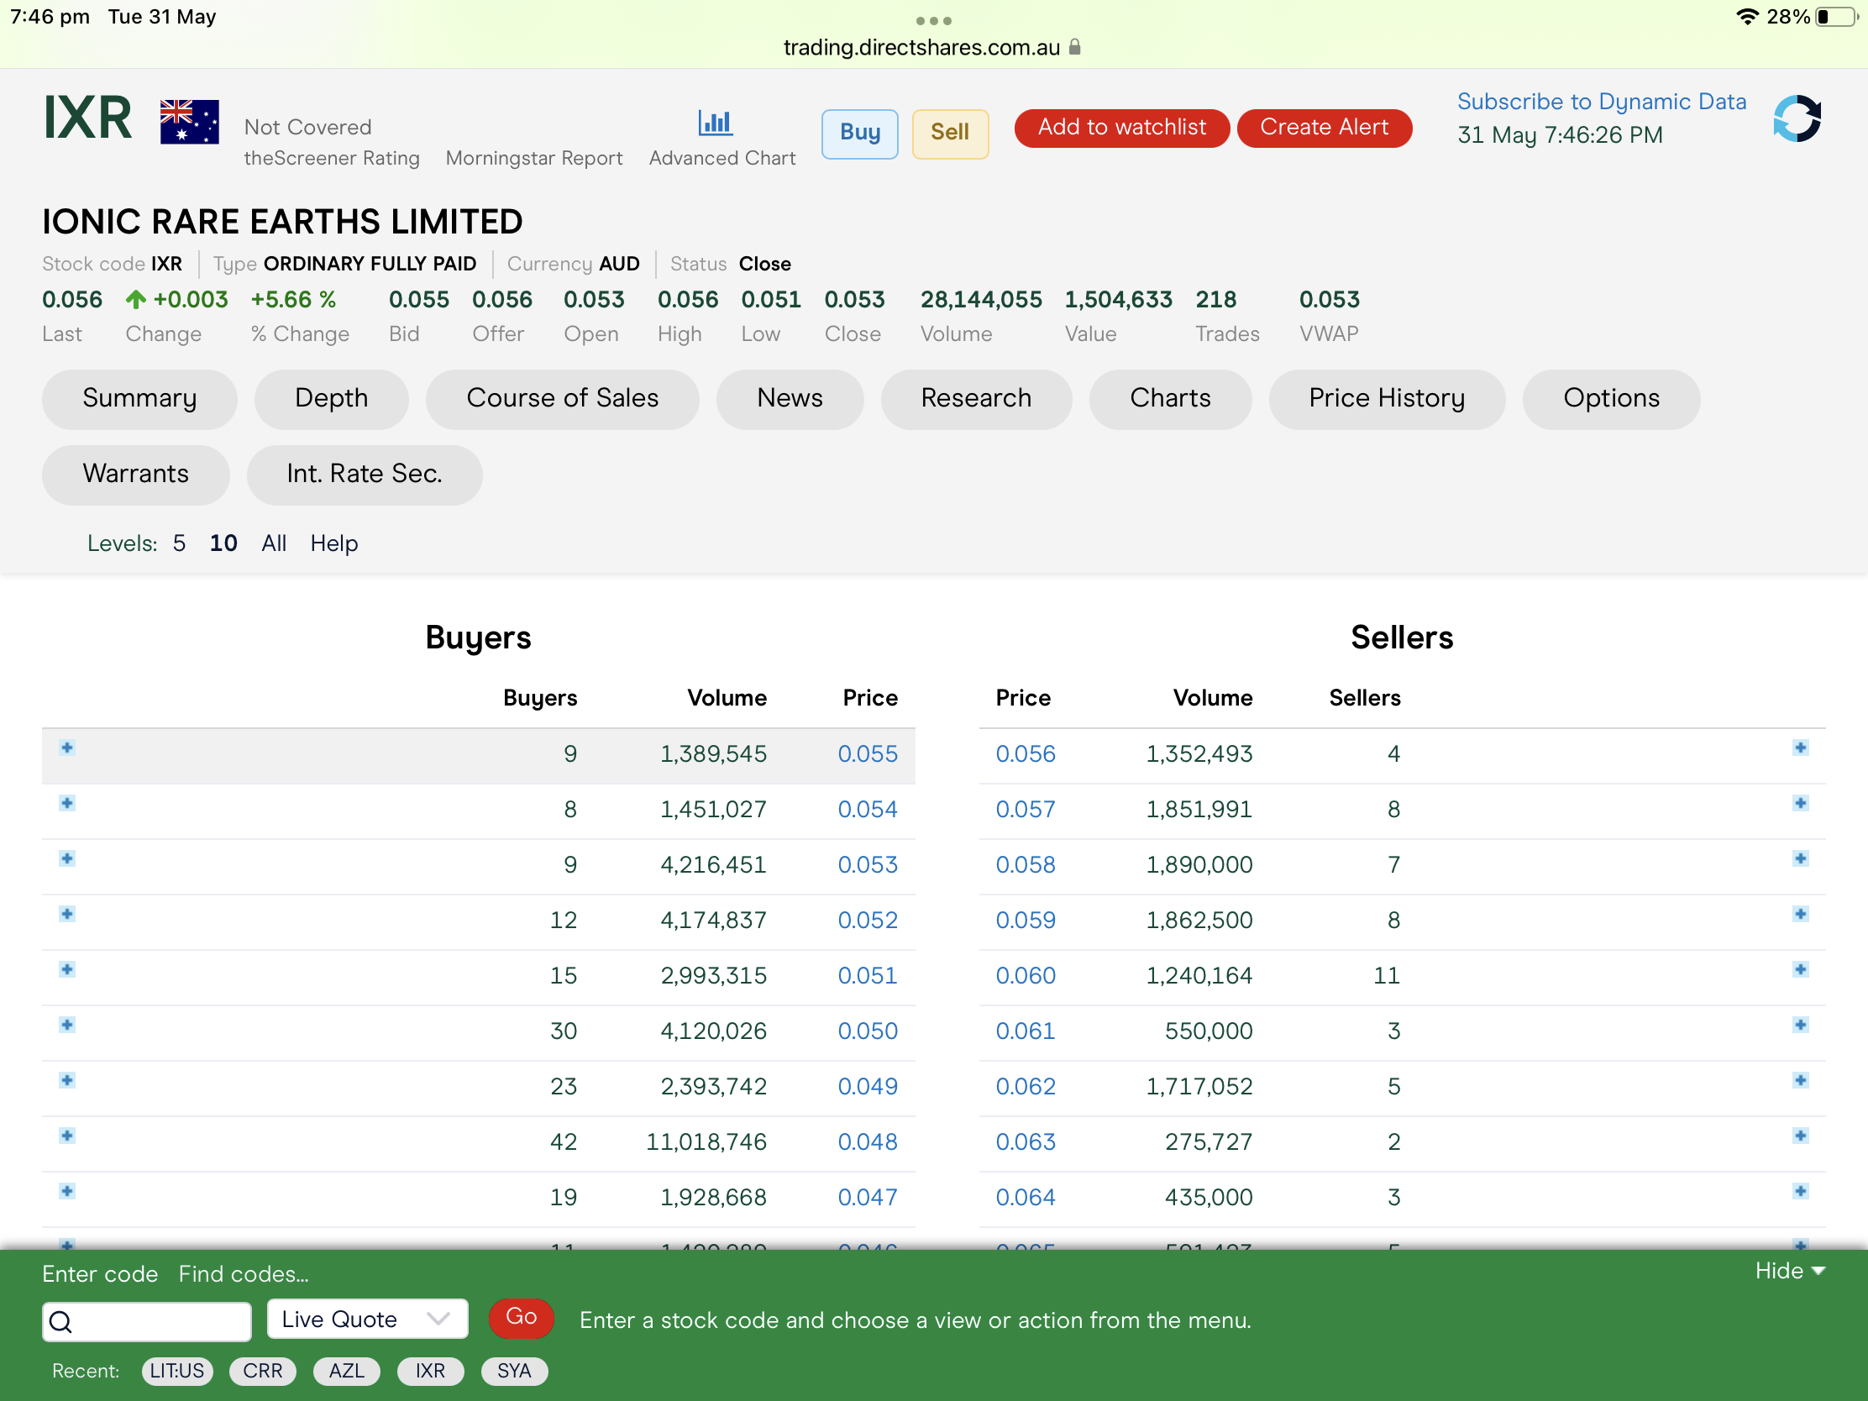Screen dimensions: 1868x1401
Task: Open Subscribe to Dynamic Data link
Action: pos(1601,102)
